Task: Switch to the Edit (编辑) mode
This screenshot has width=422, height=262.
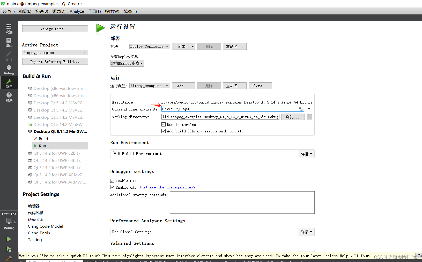Action: [x=9, y=42]
